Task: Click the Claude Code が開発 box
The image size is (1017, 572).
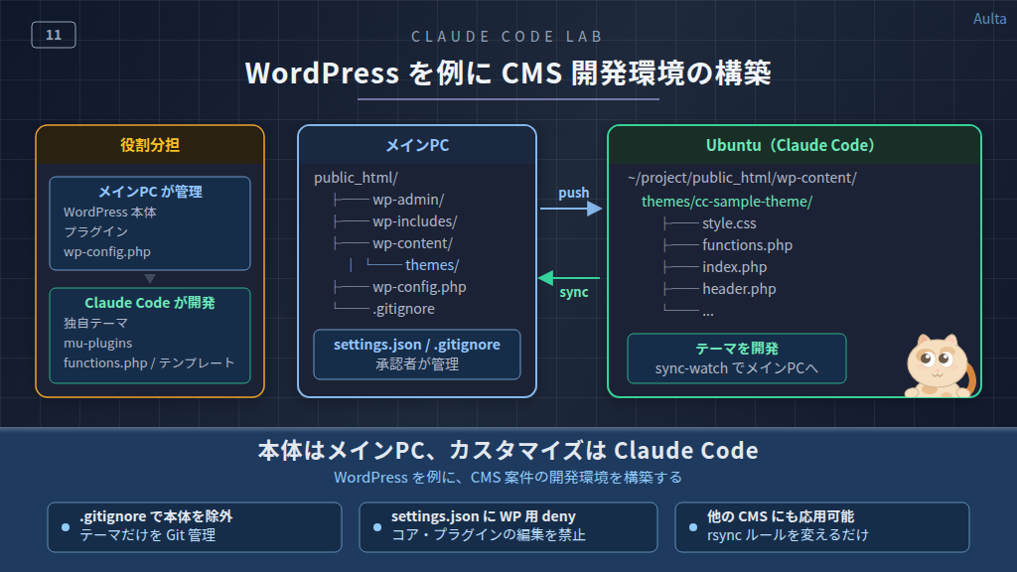Action: pos(150,335)
